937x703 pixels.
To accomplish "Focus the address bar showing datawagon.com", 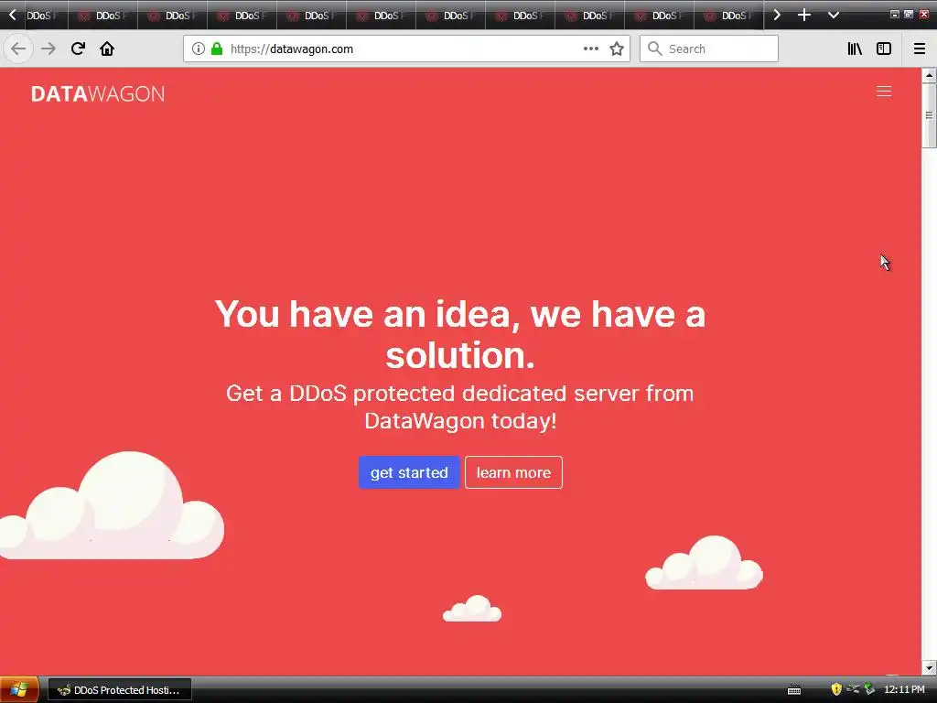I will point(406,49).
